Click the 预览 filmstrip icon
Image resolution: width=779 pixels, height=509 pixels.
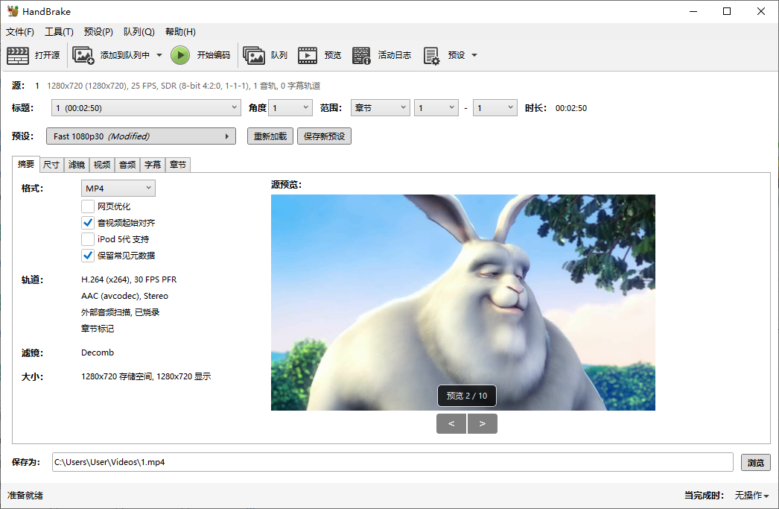pyautogui.click(x=308, y=55)
